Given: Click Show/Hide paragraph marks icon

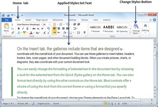Looking at the screenshot, I should coord(85,33).
